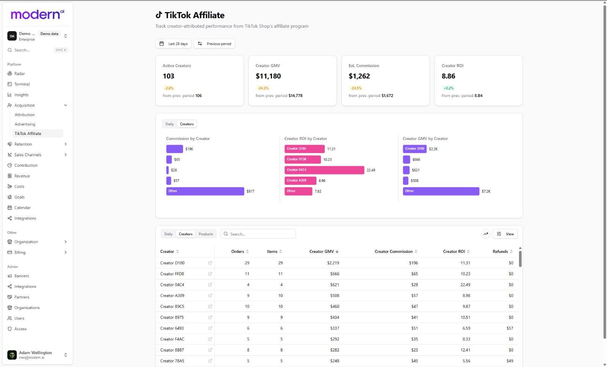Click the external link icon for Creator A309
Image resolution: width=607 pixels, height=367 pixels.
(x=210, y=296)
